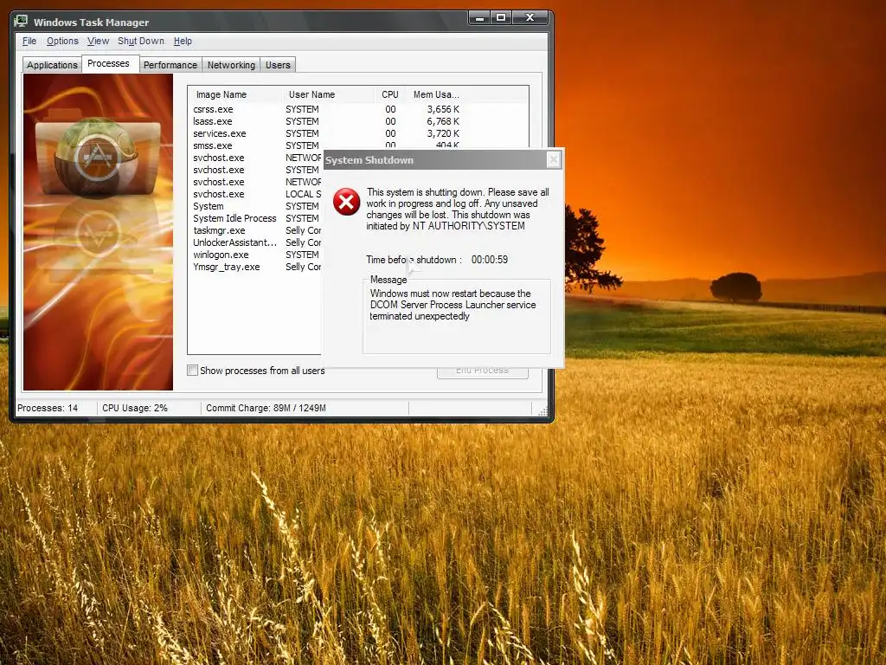Click the CPU Usage: 2% status entry
The height and width of the screenshot is (665, 886).
pos(134,408)
